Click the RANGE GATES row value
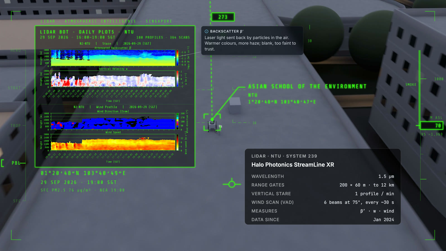This screenshot has width=446, height=251. [367, 185]
